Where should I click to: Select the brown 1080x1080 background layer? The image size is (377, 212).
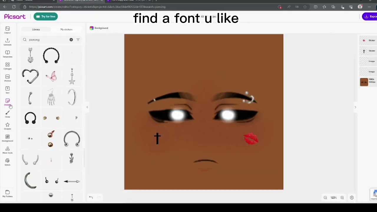click(x=368, y=82)
